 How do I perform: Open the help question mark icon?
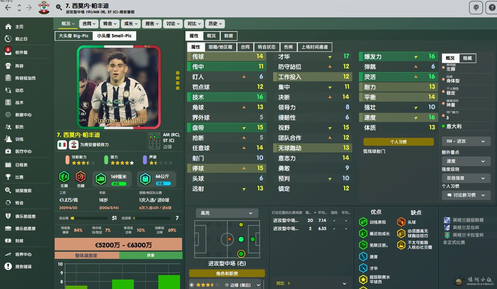click(x=492, y=7)
